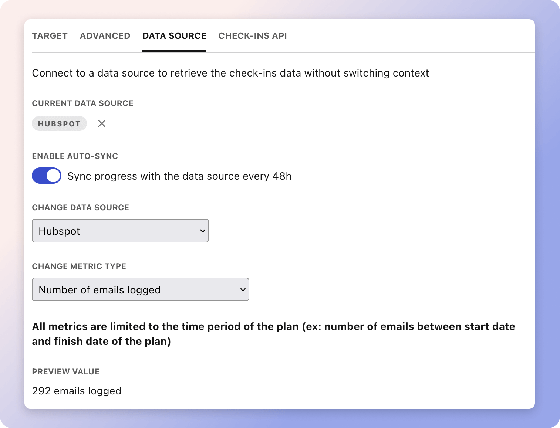Click the 'Sync progress with the data source' label
Viewport: 560px width, 428px height.
coord(179,176)
